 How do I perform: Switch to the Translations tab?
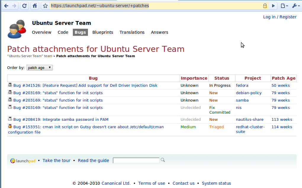(x=132, y=32)
